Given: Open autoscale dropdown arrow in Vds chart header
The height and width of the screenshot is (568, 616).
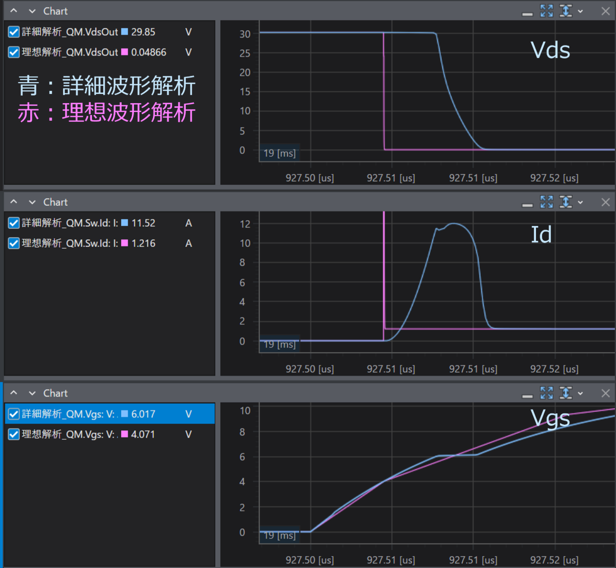Looking at the screenshot, I should click(581, 11).
